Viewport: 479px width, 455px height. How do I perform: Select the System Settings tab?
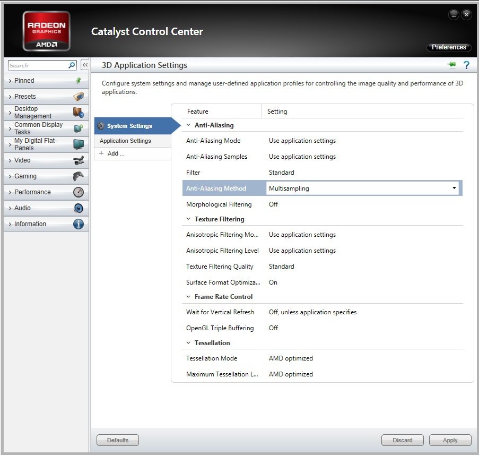(137, 126)
